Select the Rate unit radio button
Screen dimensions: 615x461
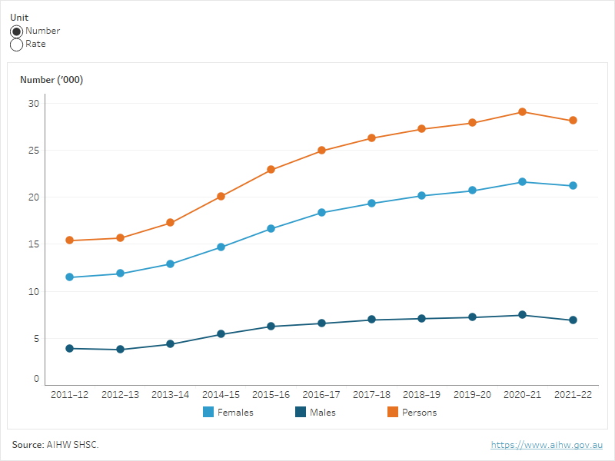pyautogui.click(x=16, y=45)
